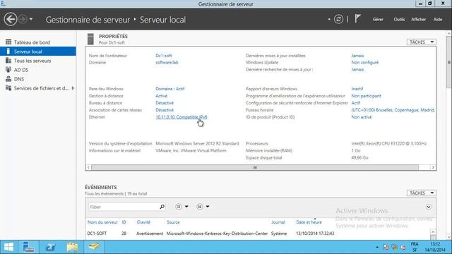Click Association de cartes réseau Désactivé

pyautogui.click(x=165, y=110)
